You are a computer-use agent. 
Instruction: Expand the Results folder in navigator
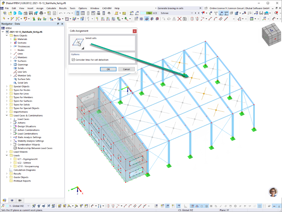[x=7, y=174]
